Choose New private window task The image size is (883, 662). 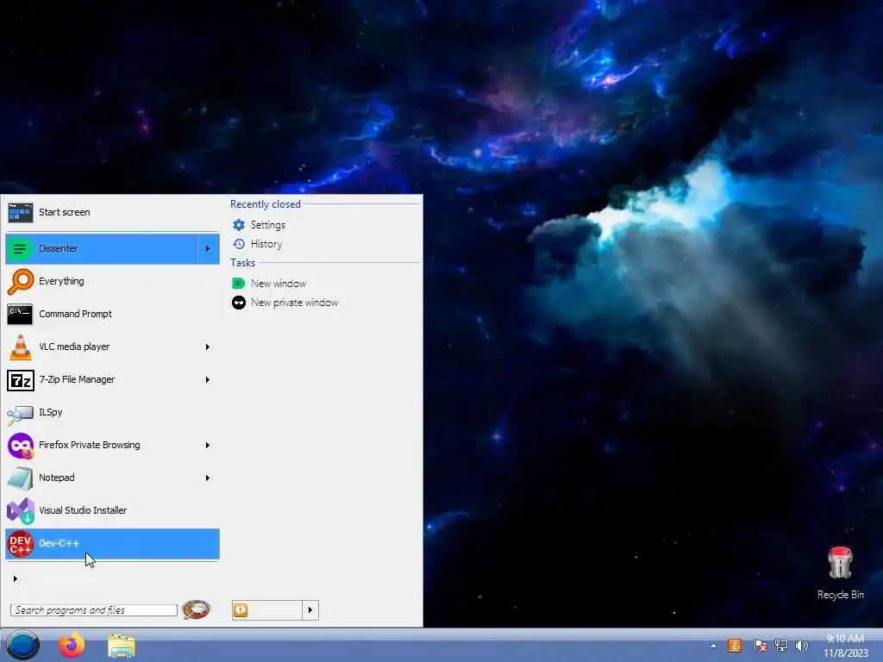point(295,303)
